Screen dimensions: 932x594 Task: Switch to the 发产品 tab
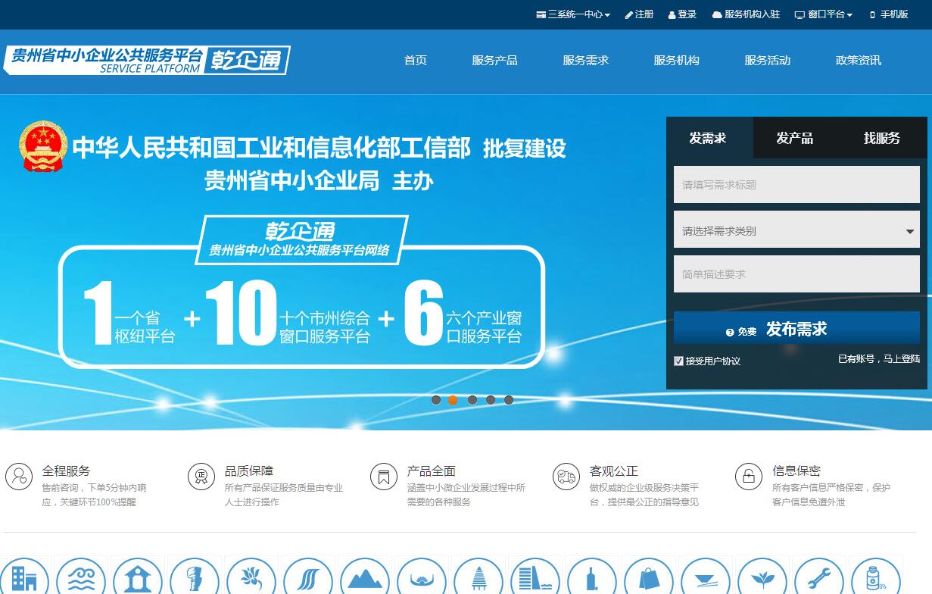click(x=794, y=138)
